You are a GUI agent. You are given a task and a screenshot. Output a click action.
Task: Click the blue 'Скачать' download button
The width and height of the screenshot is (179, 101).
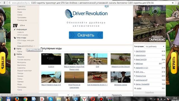[86, 35]
